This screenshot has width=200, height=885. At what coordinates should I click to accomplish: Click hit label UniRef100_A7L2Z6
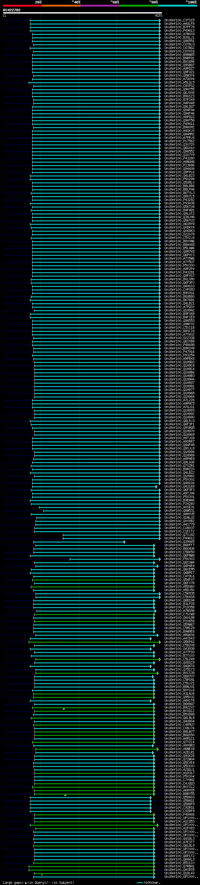179,400
